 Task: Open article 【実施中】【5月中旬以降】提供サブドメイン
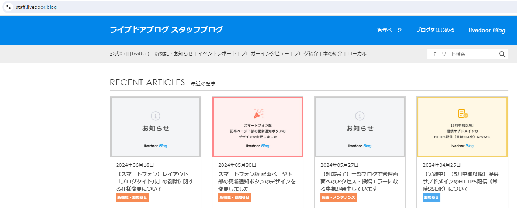461,181
